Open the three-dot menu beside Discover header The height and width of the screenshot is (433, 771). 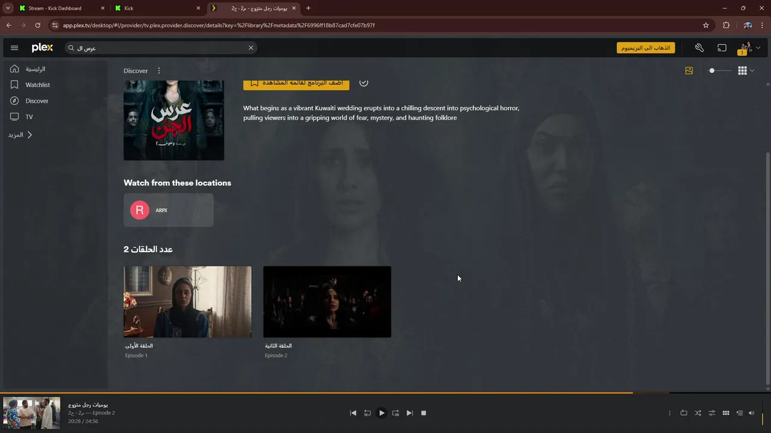coord(159,70)
